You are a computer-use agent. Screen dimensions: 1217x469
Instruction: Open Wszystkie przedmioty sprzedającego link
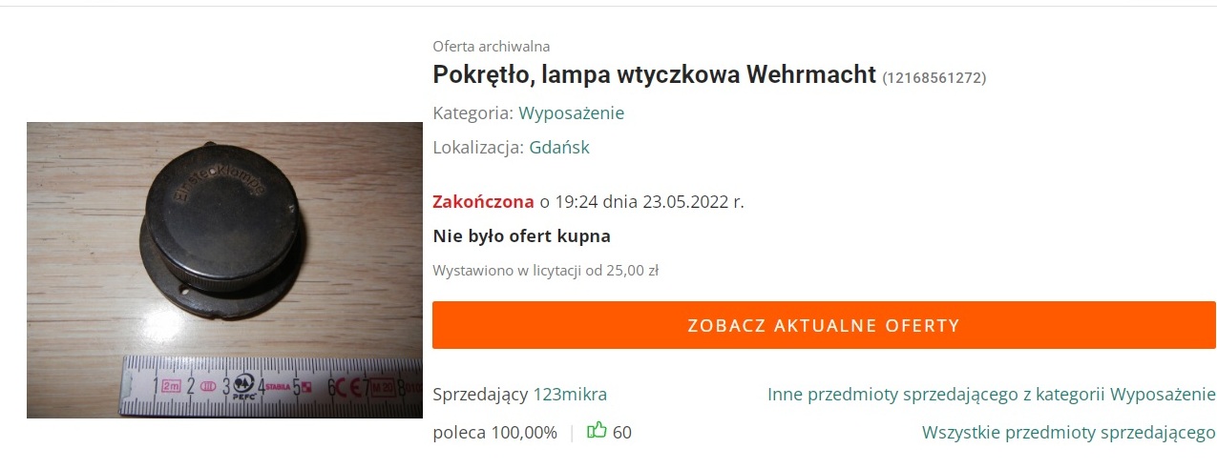[1069, 432]
